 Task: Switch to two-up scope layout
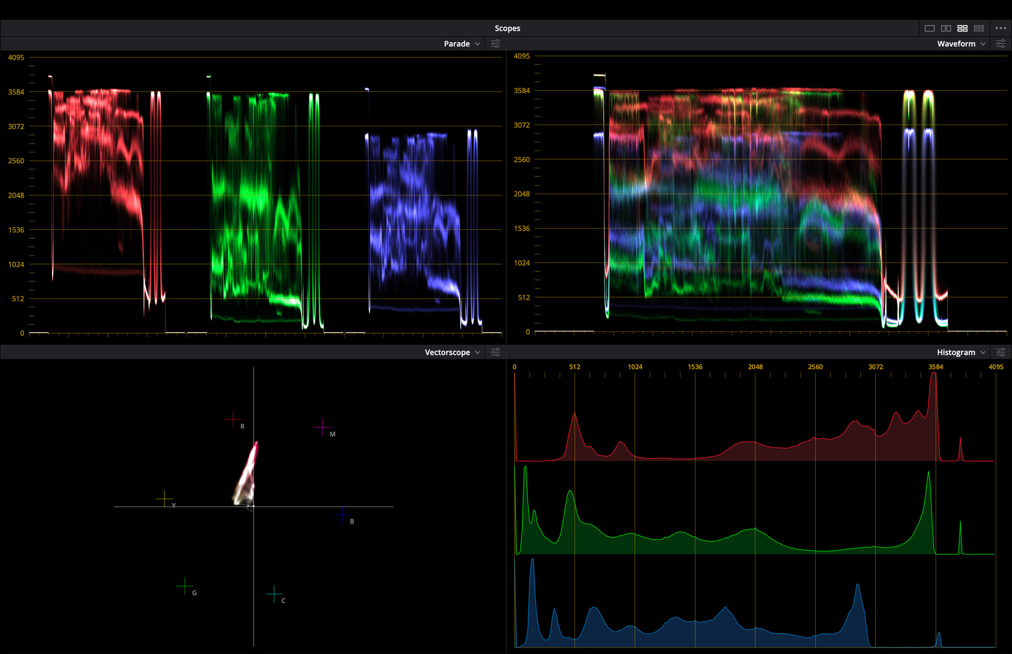(946, 28)
